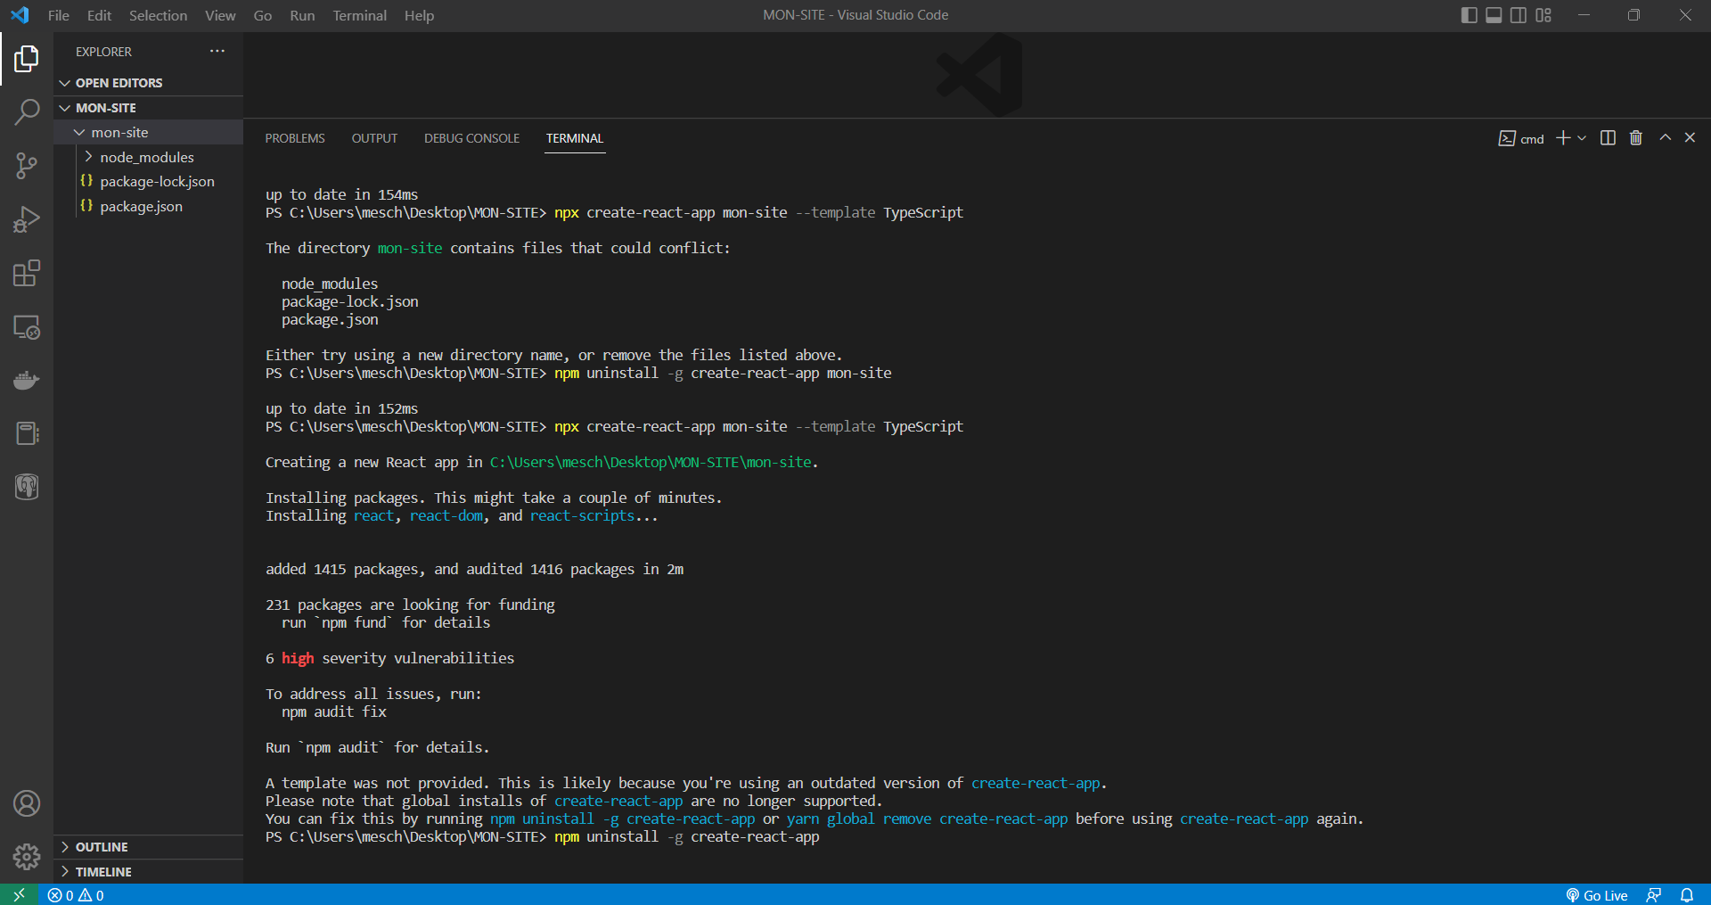Split the terminal panel
This screenshot has height=905, width=1711.
[x=1608, y=137]
